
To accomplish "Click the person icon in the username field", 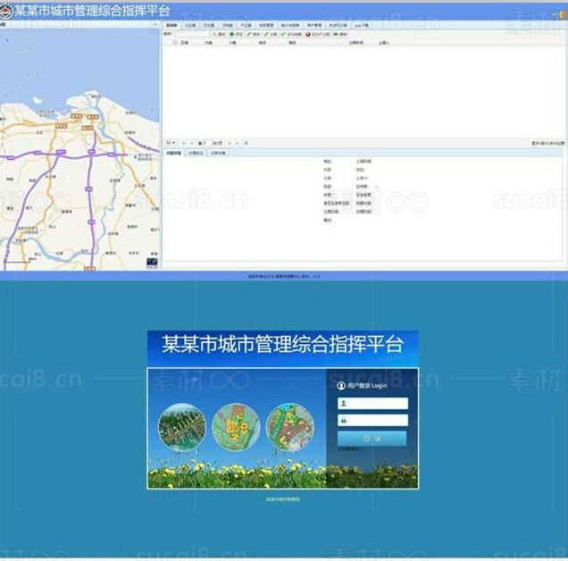I will tap(344, 403).
